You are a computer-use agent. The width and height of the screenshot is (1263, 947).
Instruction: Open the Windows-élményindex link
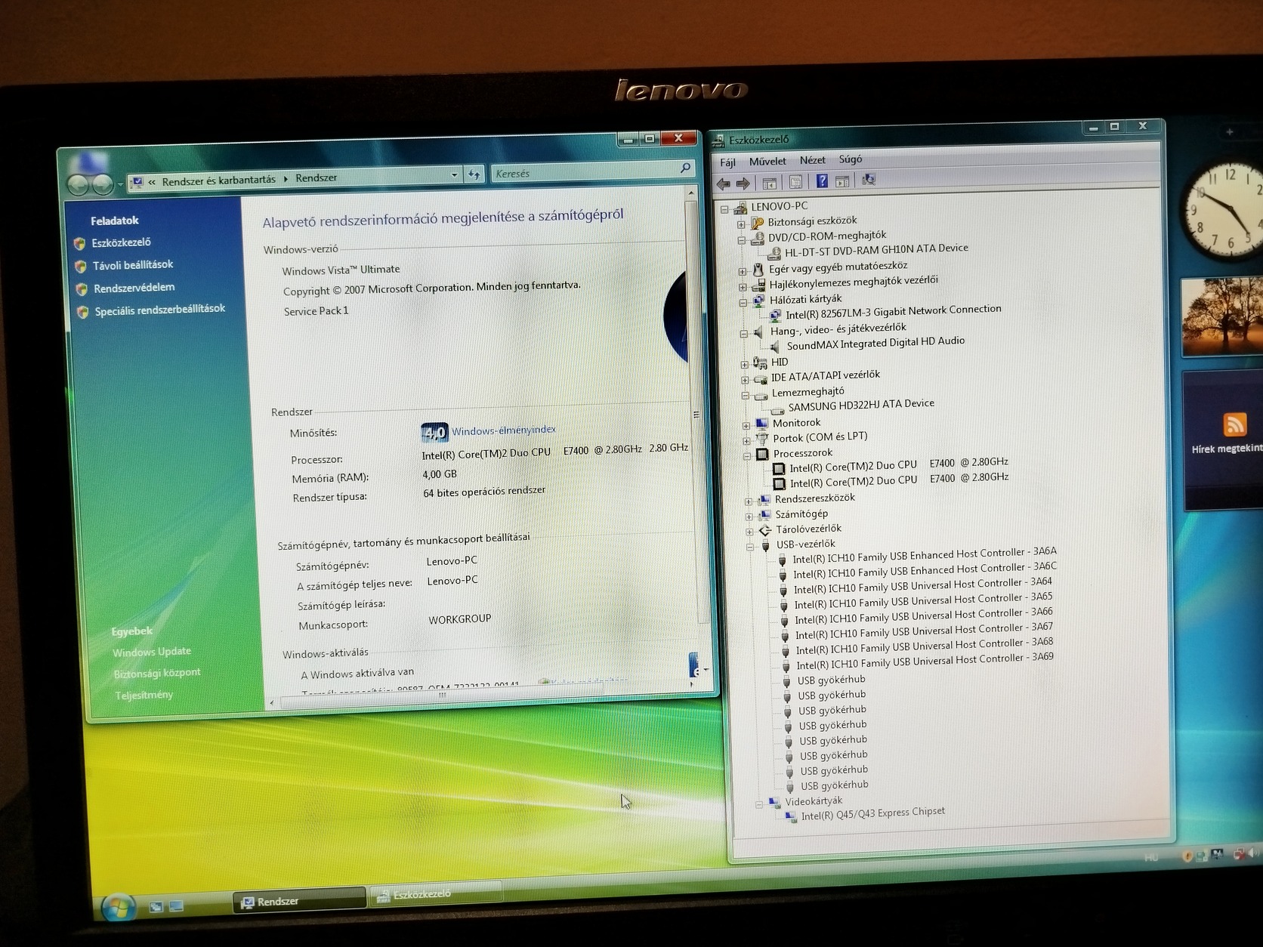click(x=504, y=430)
